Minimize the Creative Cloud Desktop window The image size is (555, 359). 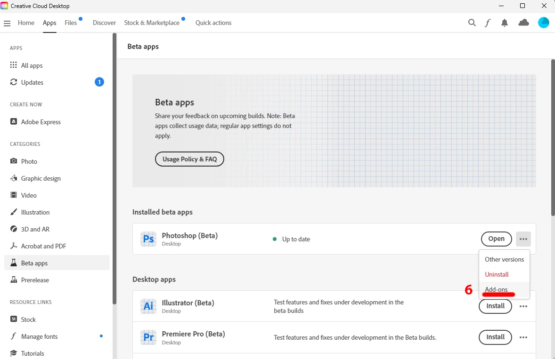pos(501,6)
